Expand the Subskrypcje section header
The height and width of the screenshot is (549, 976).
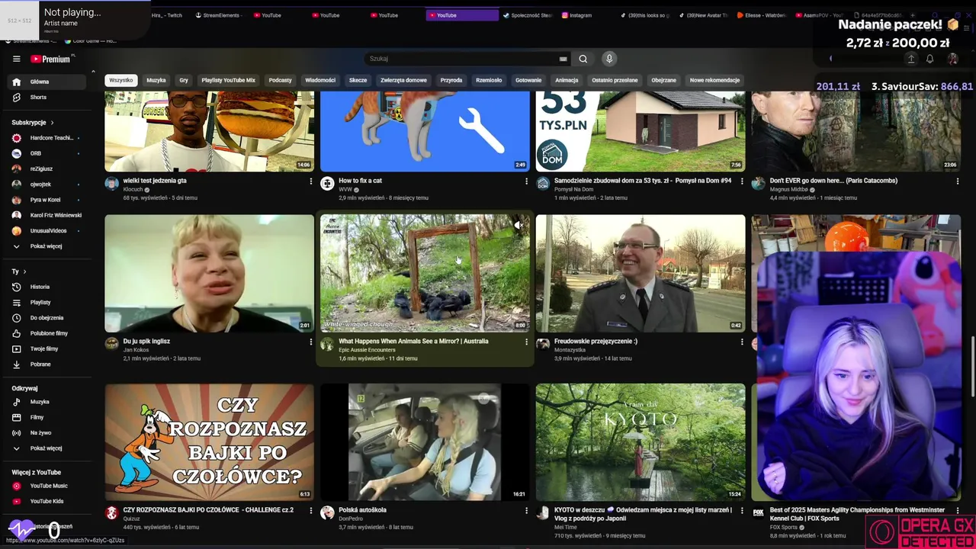[33, 122]
